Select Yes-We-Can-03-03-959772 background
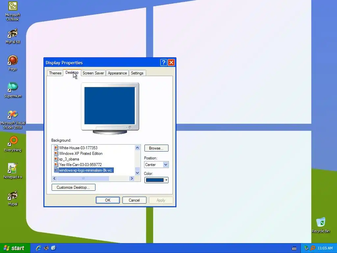Viewport: 337px width, 253px height. tap(80, 165)
